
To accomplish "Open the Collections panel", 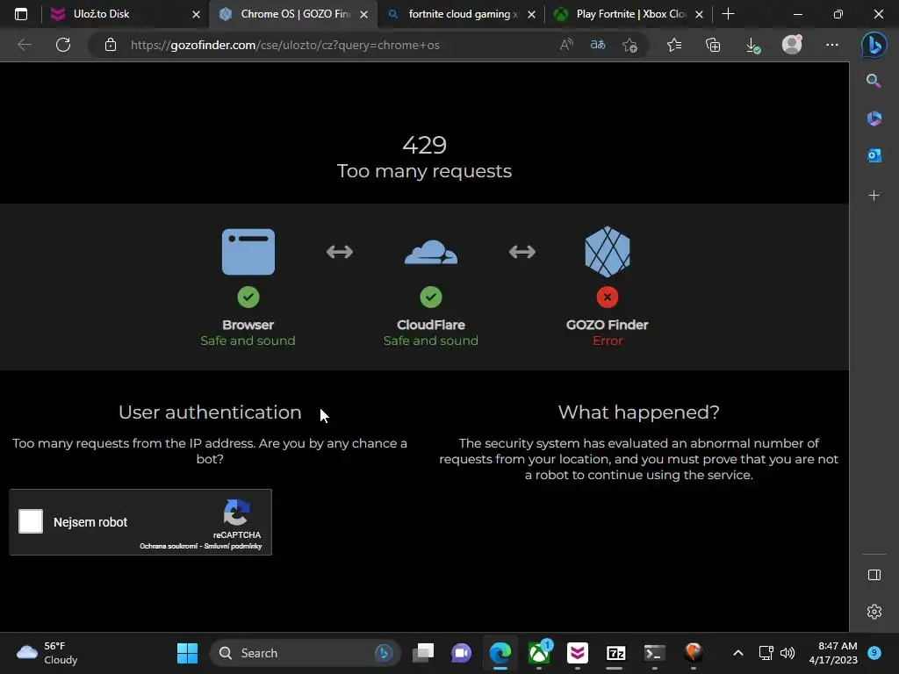I will pos(713,45).
